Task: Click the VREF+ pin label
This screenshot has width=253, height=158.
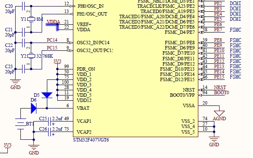Action: tap(84, 25)
